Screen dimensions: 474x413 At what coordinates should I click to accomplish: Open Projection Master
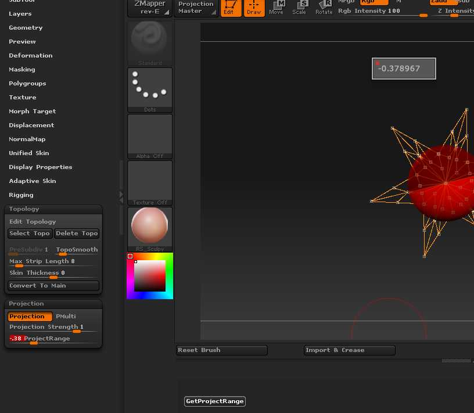(196, 8)
